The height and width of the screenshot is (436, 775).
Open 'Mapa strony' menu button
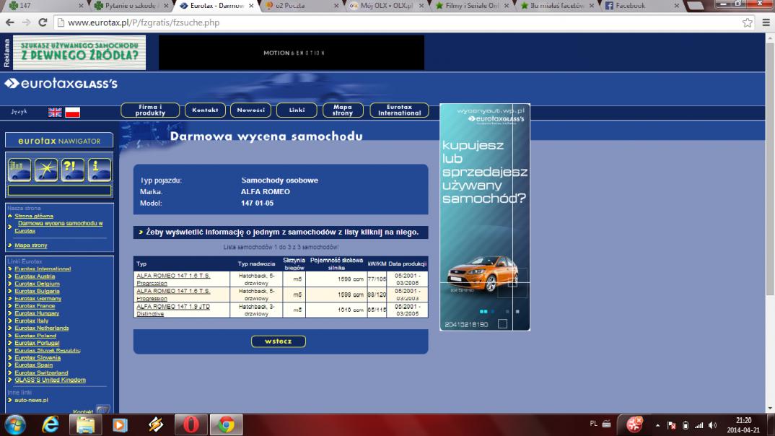[x=343, y=110]
